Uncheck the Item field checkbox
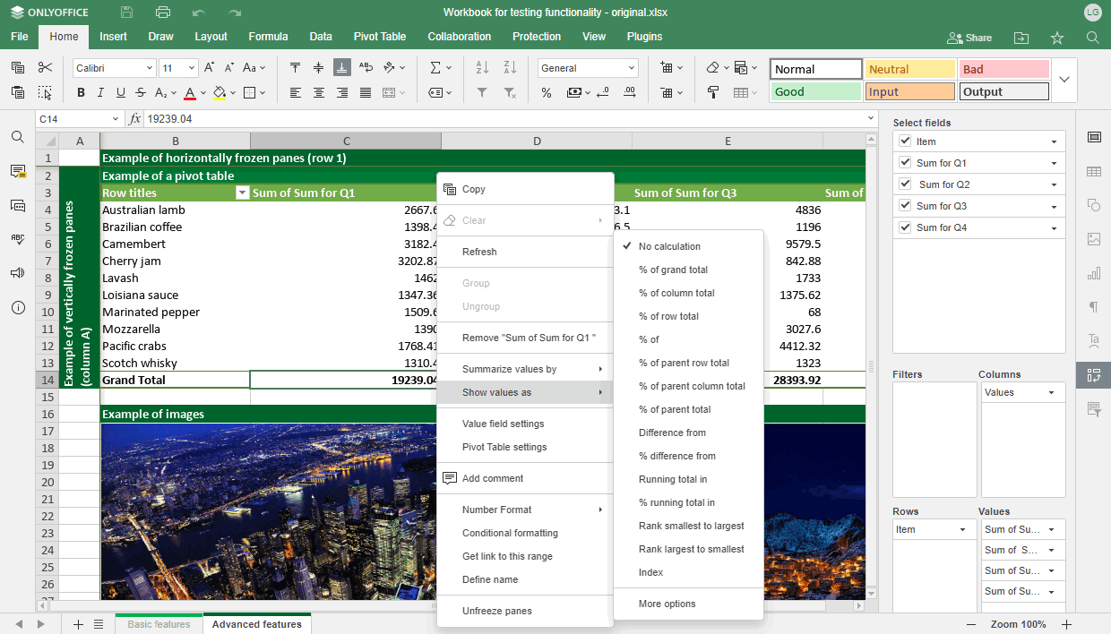Image resolution: width=1111 pixels, height=634 pixels. pos(904,141)
